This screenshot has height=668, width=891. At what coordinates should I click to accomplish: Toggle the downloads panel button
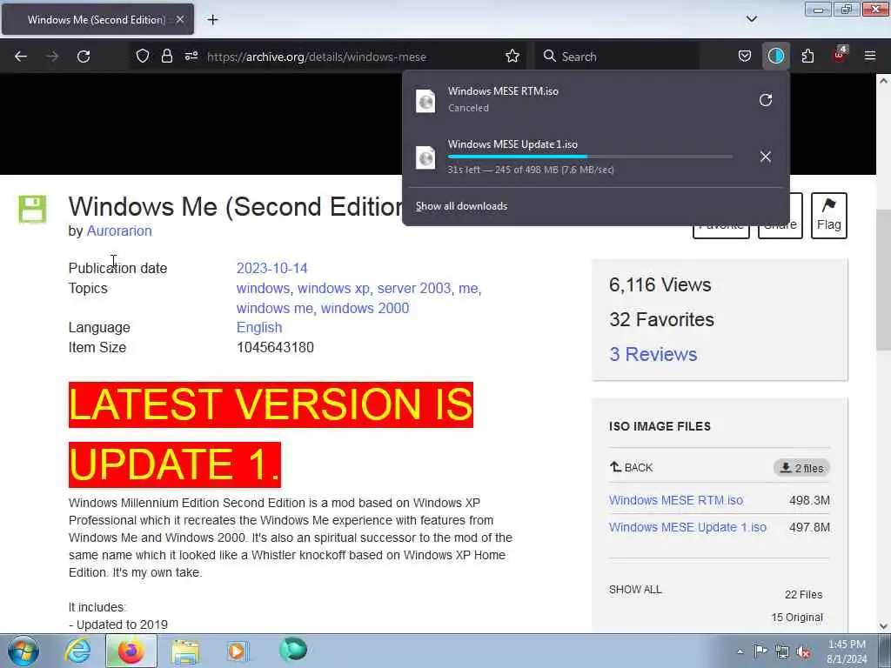(775, 57)
